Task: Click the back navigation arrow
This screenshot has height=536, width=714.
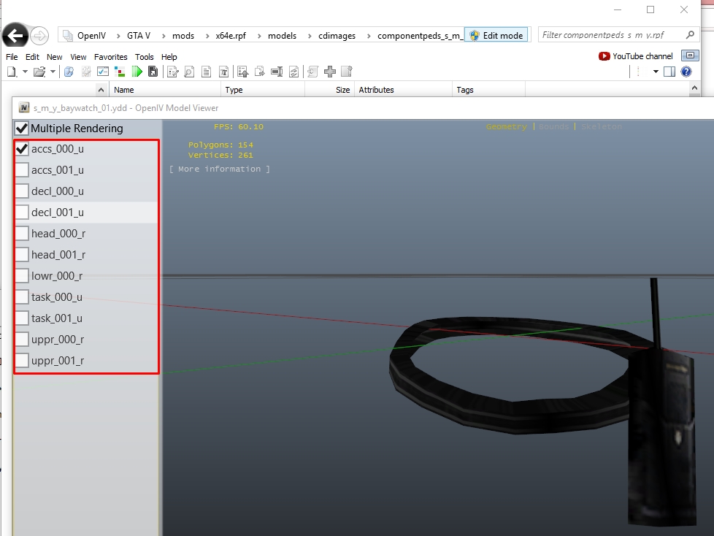Action: [15, 35]
